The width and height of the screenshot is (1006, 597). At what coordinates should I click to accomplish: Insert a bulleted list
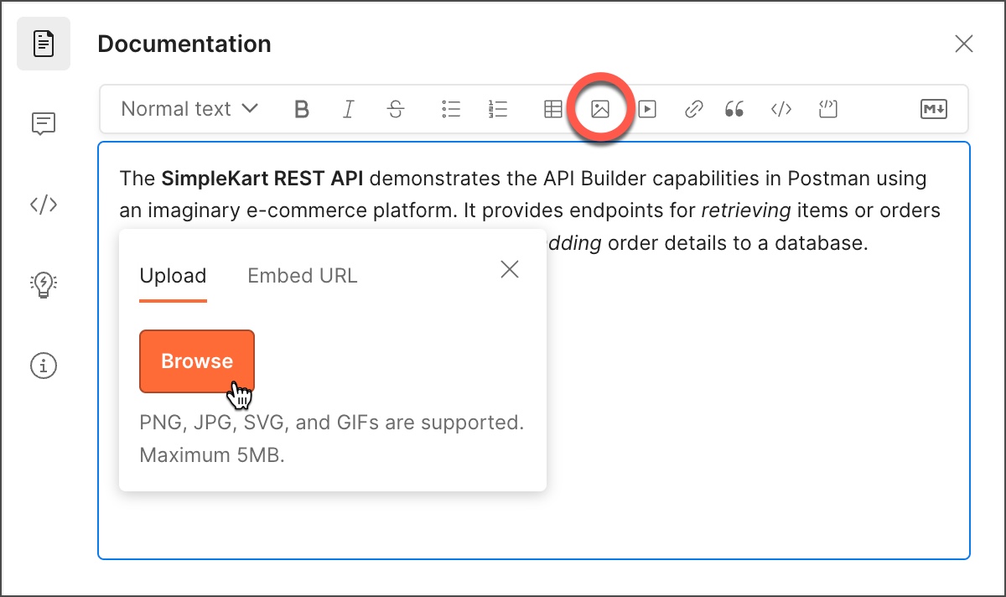point(451,109)
